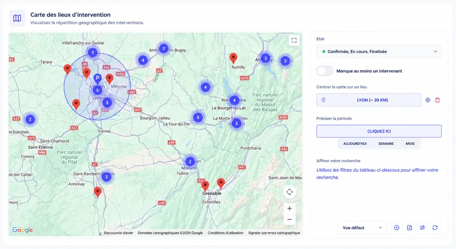Click the map recenter crosshair button
Viewport: 456px width, 249px height.
coord(289,192)
